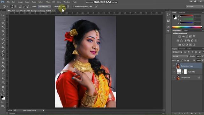Select the Crop tool
This screenshot has width=204, height=115.
(x=3, y=31)
